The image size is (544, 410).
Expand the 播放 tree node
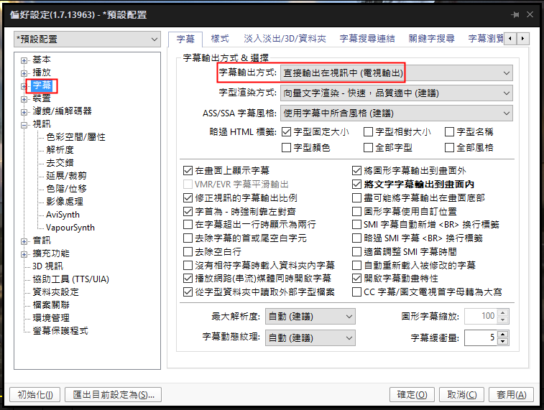24,73
